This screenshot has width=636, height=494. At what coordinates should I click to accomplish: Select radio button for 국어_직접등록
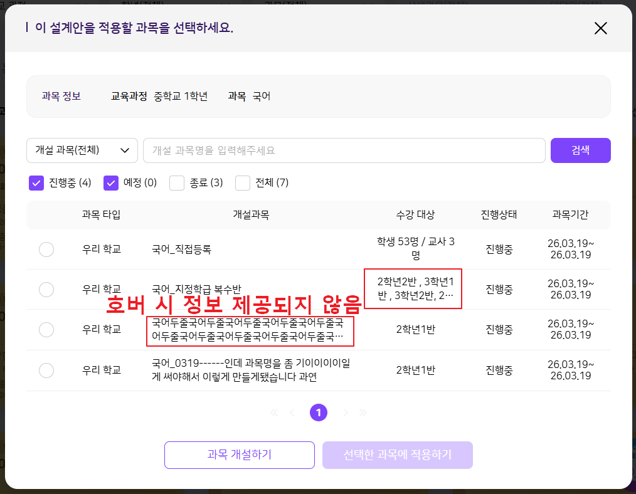[46, 250]
